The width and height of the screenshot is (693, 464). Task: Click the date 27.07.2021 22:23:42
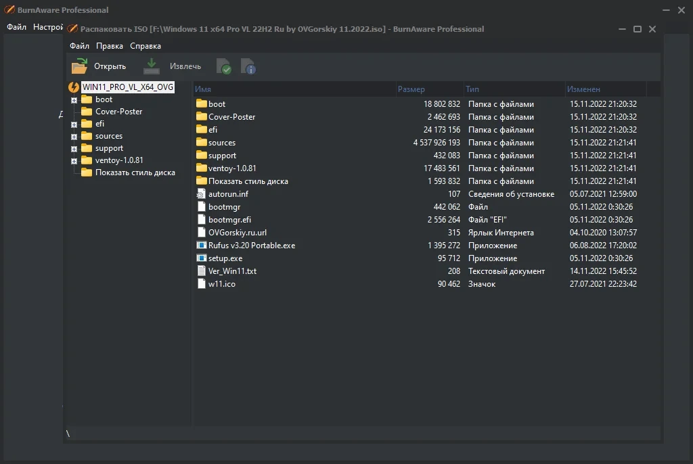603,283
